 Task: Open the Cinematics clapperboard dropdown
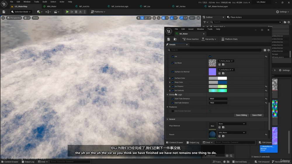pyautogui.click(x=56, y=12)
